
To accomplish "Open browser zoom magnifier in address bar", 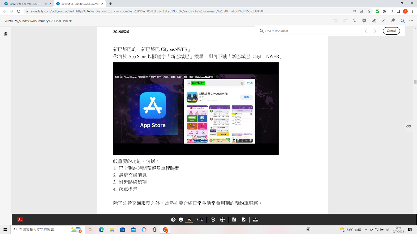I will click(x=355, y=11).
